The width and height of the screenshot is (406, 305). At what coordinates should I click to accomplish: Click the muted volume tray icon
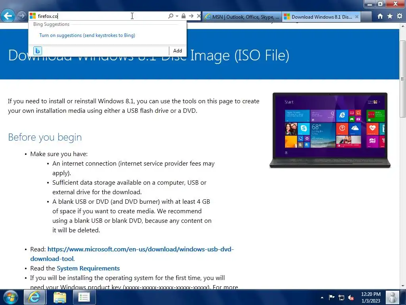click(x=351, y=297)
